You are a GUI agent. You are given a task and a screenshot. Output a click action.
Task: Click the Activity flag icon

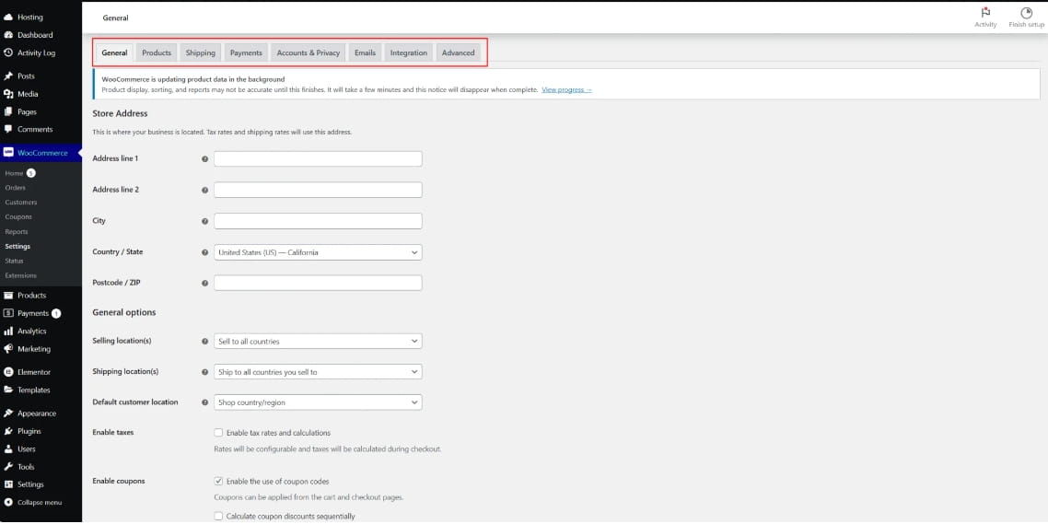tap(985, 13)
